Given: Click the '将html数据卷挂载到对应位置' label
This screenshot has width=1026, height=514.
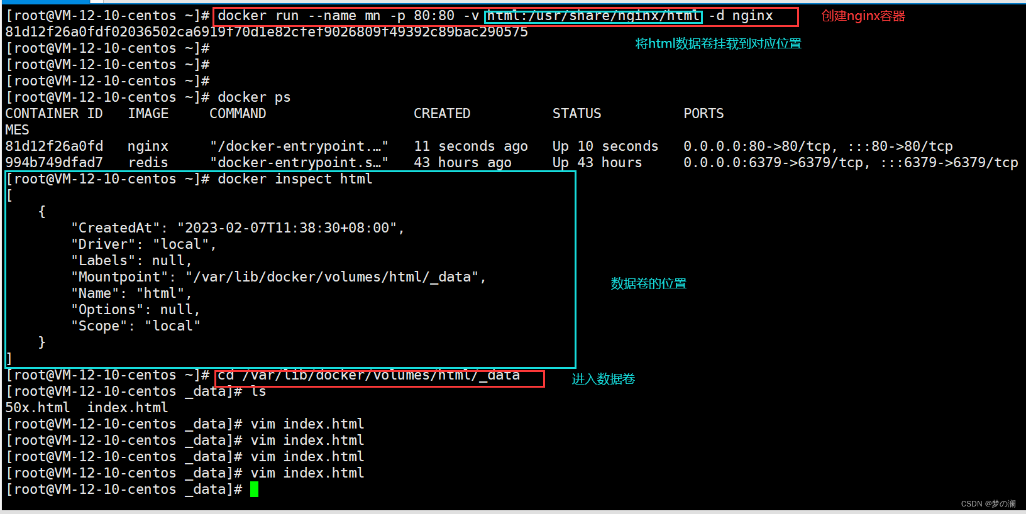Looking at the screenshot, I should [719, 43].
